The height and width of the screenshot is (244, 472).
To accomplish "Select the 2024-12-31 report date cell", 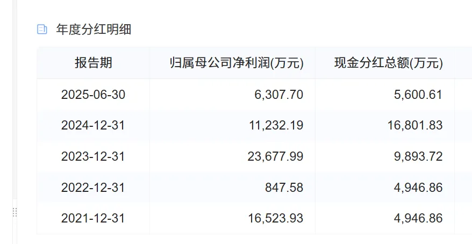I will point(94,125).
